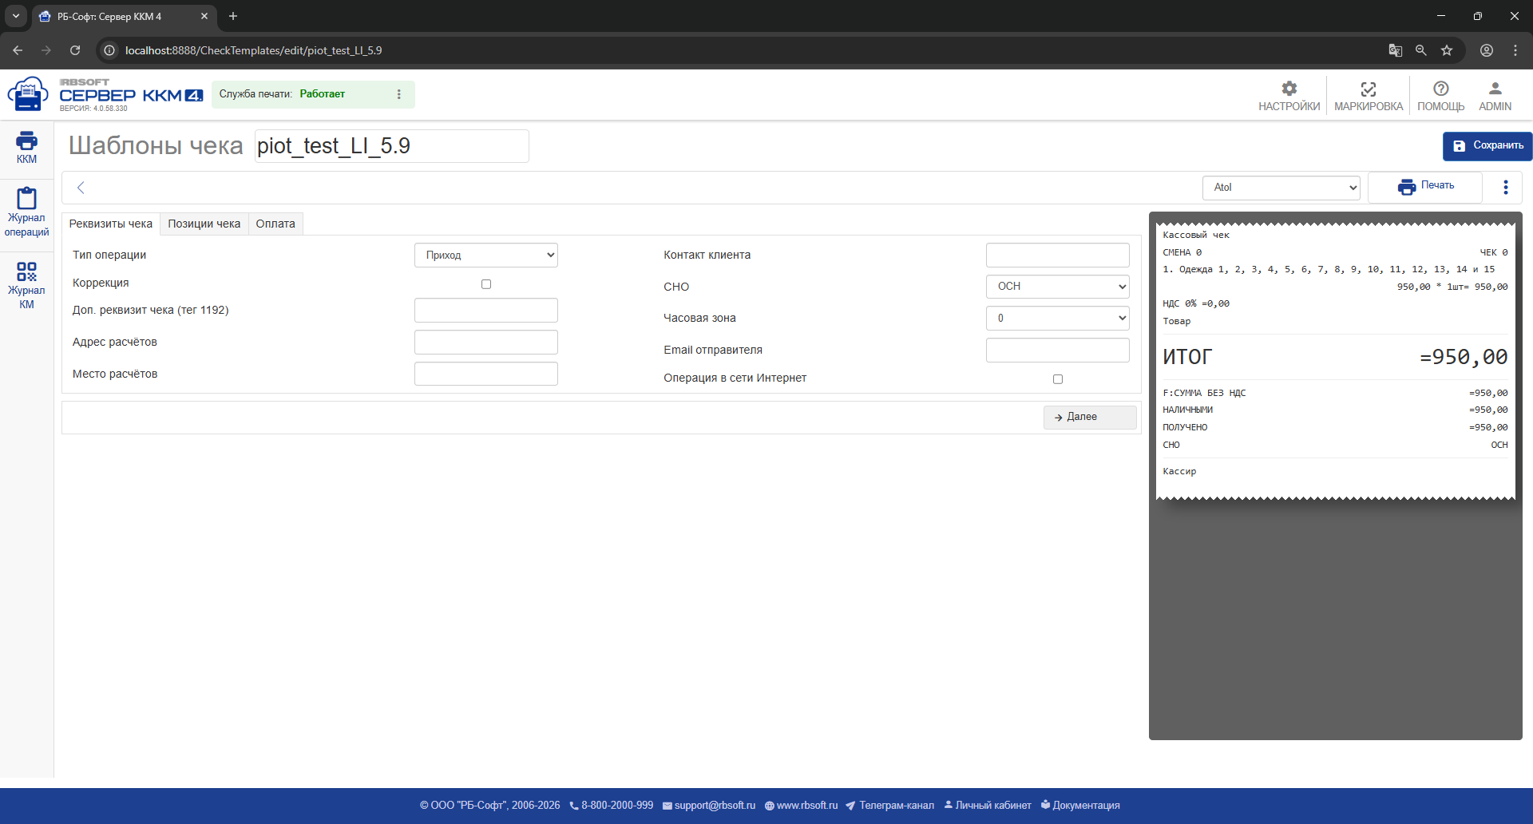Image resolution: width=1533 pixels, height=824 pixels.
Task: Open print service status three-dot menu
Action: click(399, 94)
